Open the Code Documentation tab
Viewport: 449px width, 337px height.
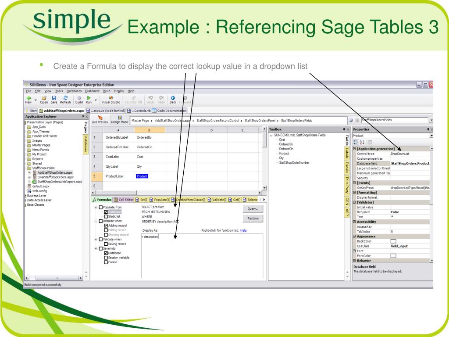[x=170, y=111]
